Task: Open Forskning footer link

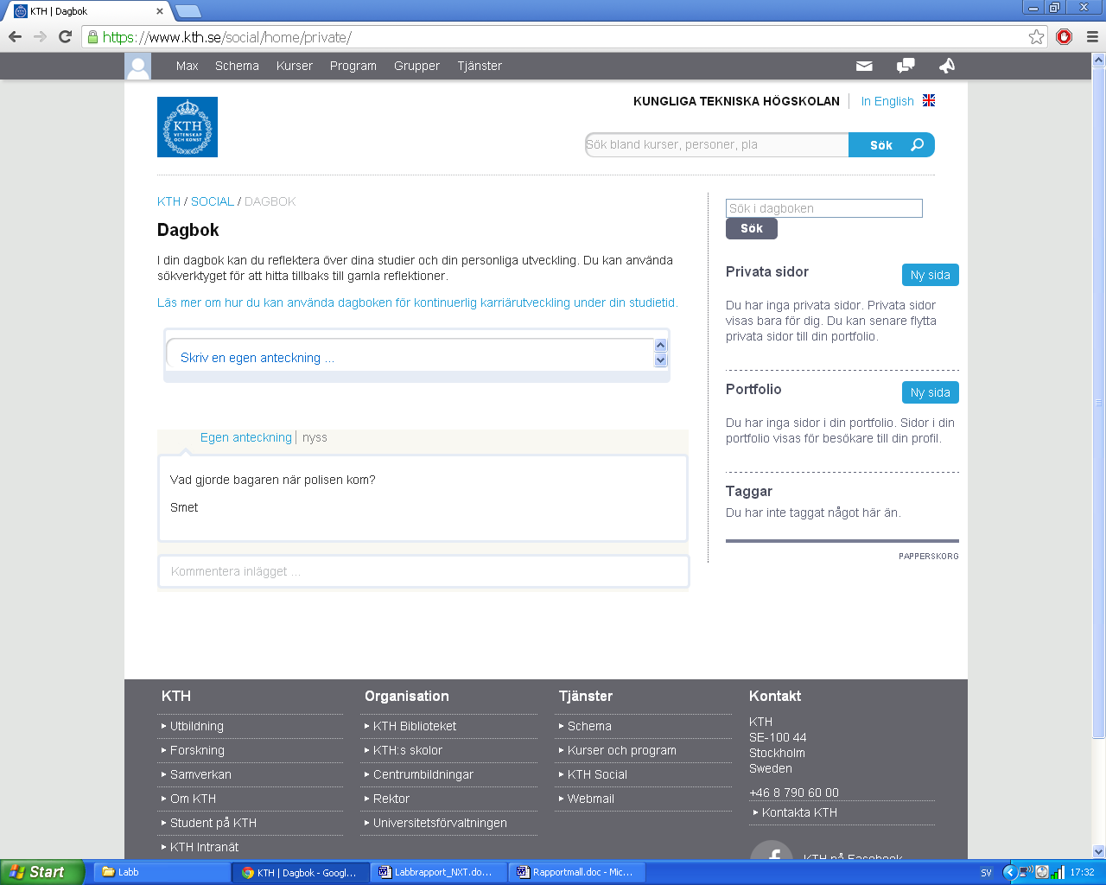Action: click(x=197, y=750)
